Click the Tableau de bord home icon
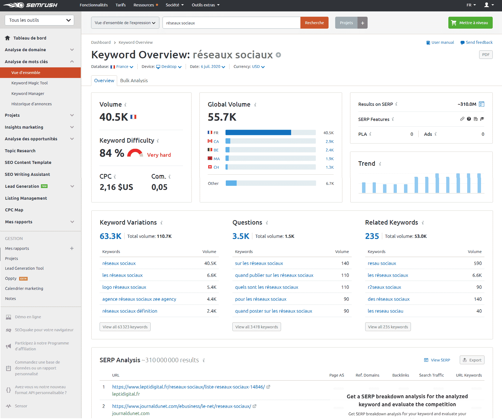This screenshot has height=419, width=502. 7,38
